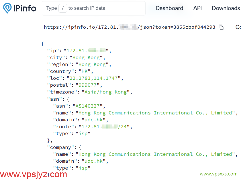
Task: Go to the API menu item
Action: pyautogui.click(x=197, y=8)
